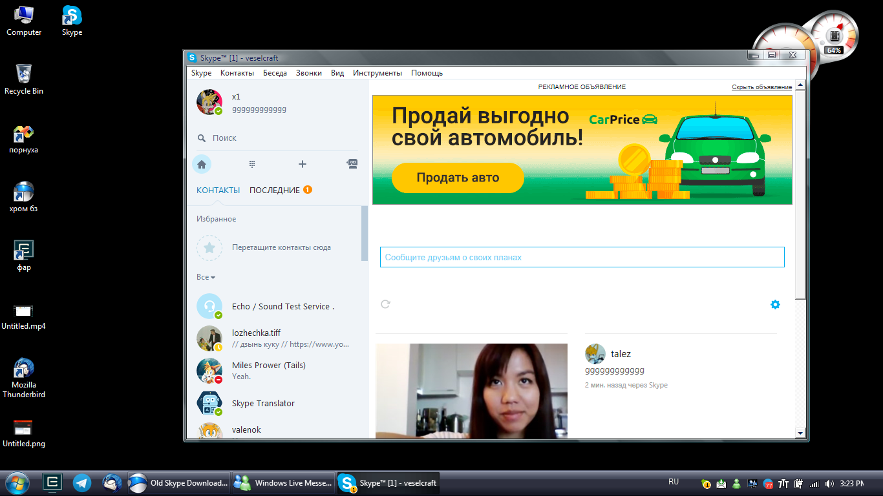Click the network signal tray icon
The image size is (883, 496).
pyautogui.click(x=814, y=484)
